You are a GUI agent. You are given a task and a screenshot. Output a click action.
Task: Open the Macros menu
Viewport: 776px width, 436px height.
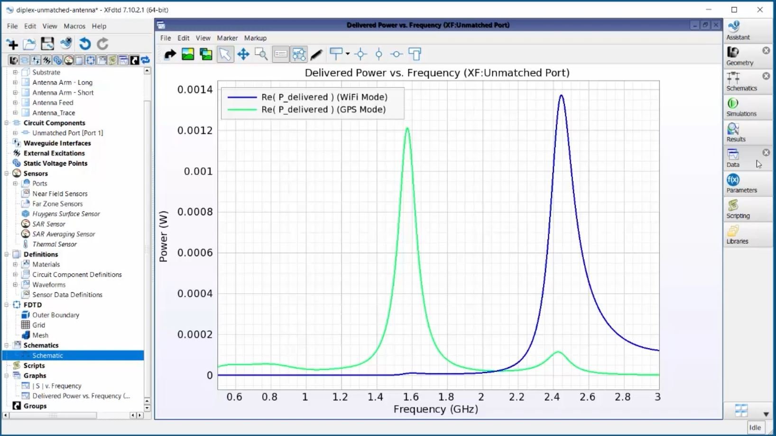[74, 26]
